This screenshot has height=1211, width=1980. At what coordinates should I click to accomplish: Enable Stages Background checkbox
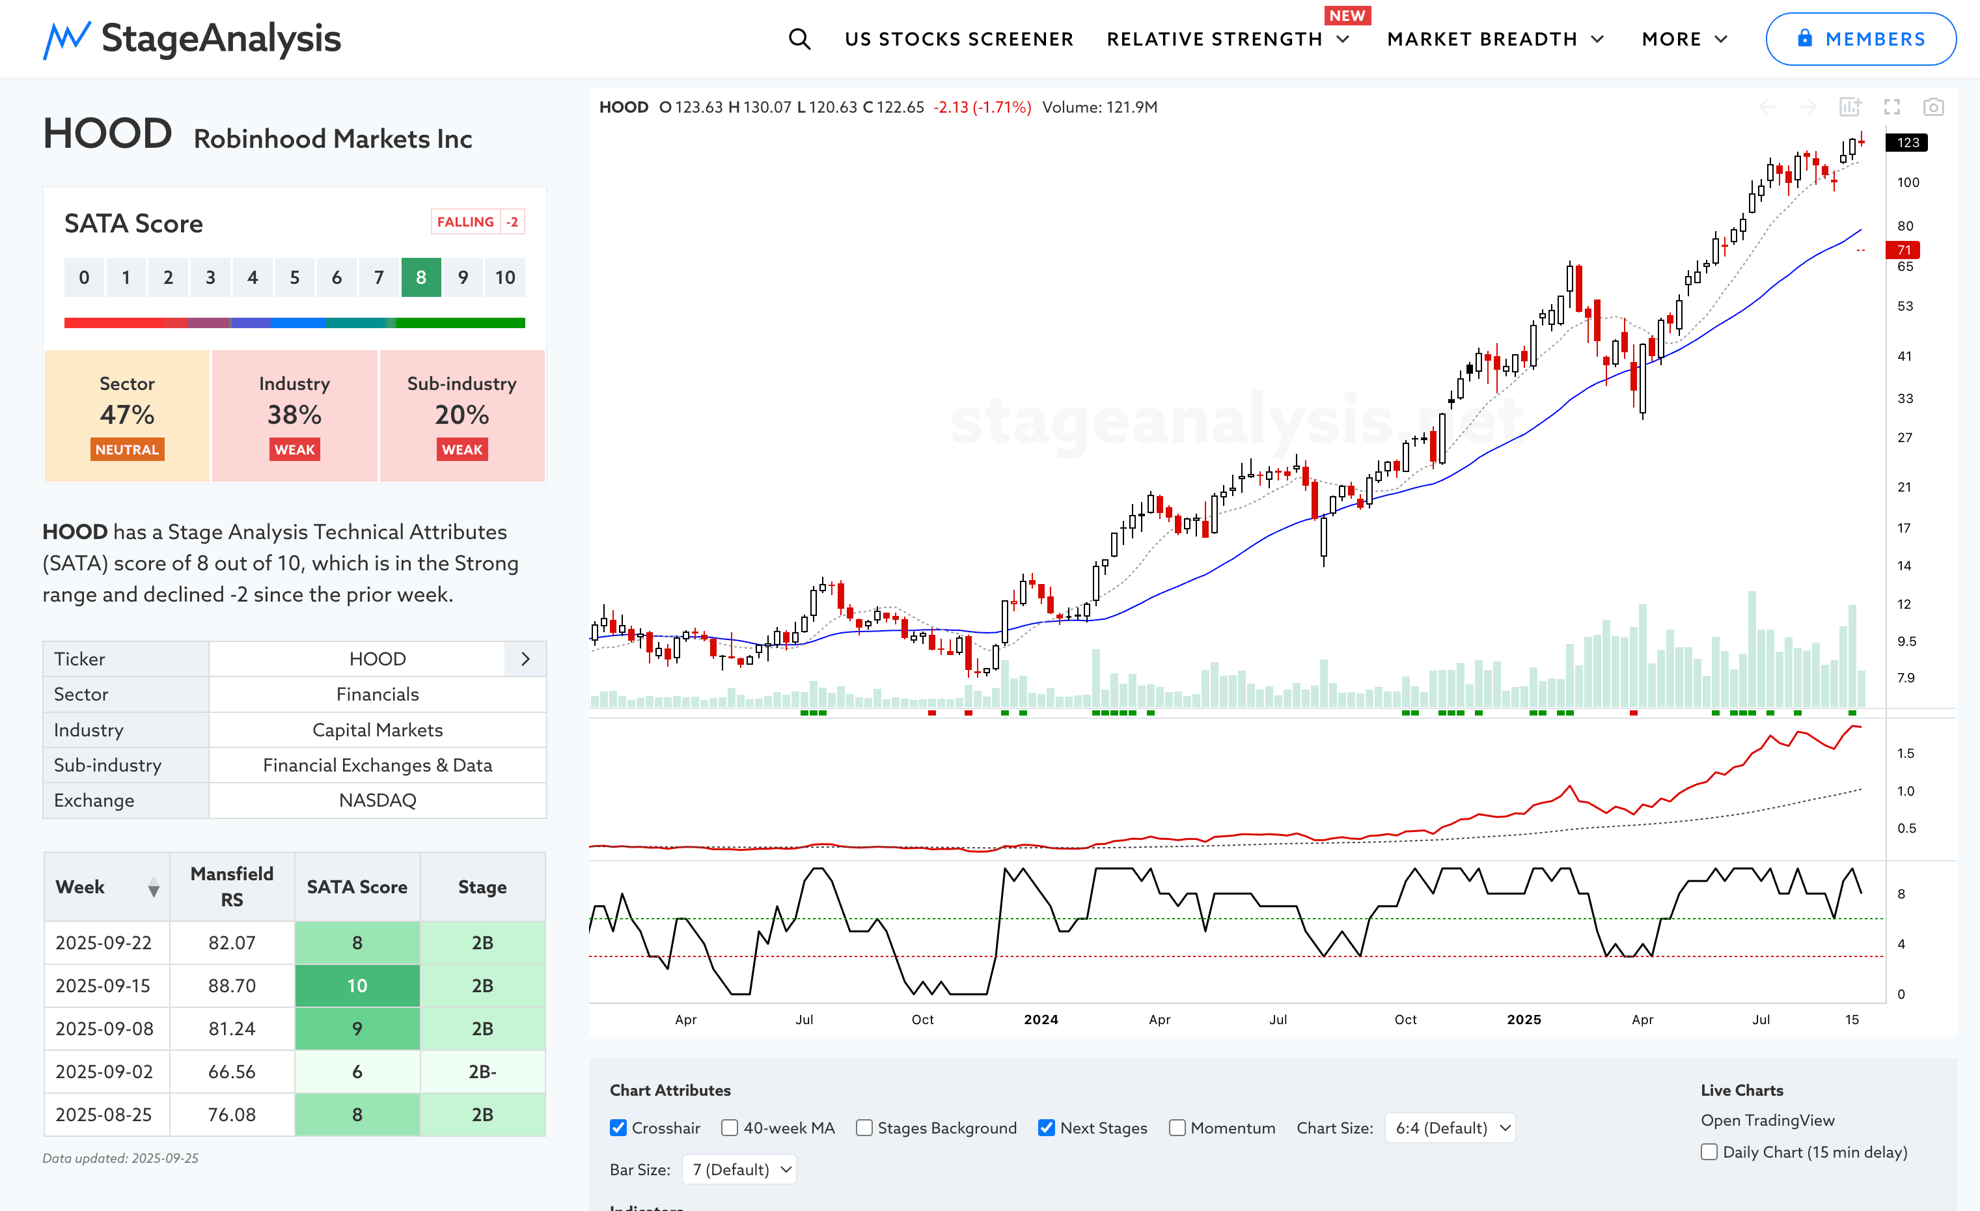pos(864,1128)
